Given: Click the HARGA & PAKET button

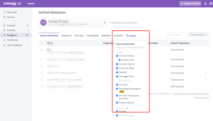Looking at the screenshot, I should point(190,4).
